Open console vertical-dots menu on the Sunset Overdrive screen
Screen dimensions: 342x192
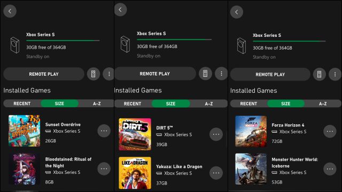pos(109,74)
